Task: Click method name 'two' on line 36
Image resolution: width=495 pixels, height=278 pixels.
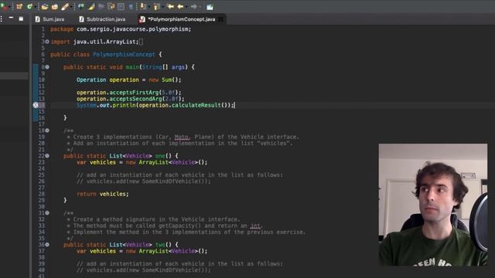Action: 160,244
